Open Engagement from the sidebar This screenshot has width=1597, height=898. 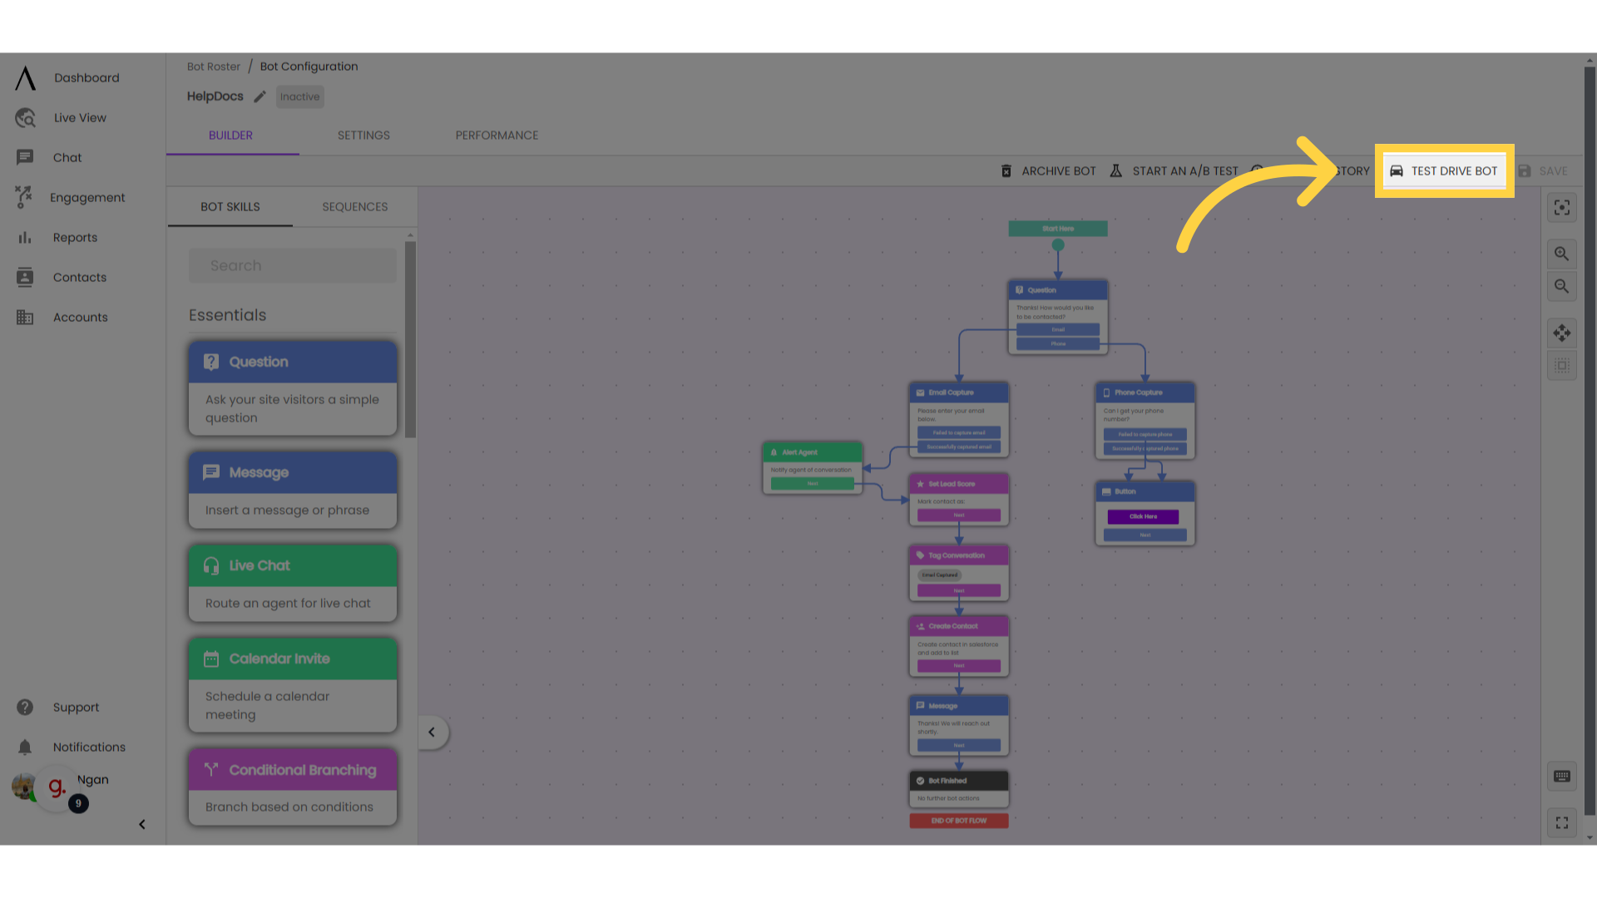click(87, 198)
